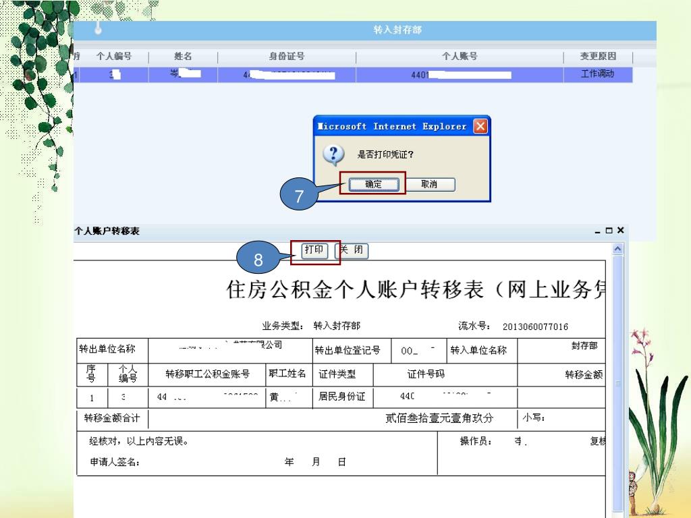Click the 转移金额 header cell

click(x=561, y=375)
